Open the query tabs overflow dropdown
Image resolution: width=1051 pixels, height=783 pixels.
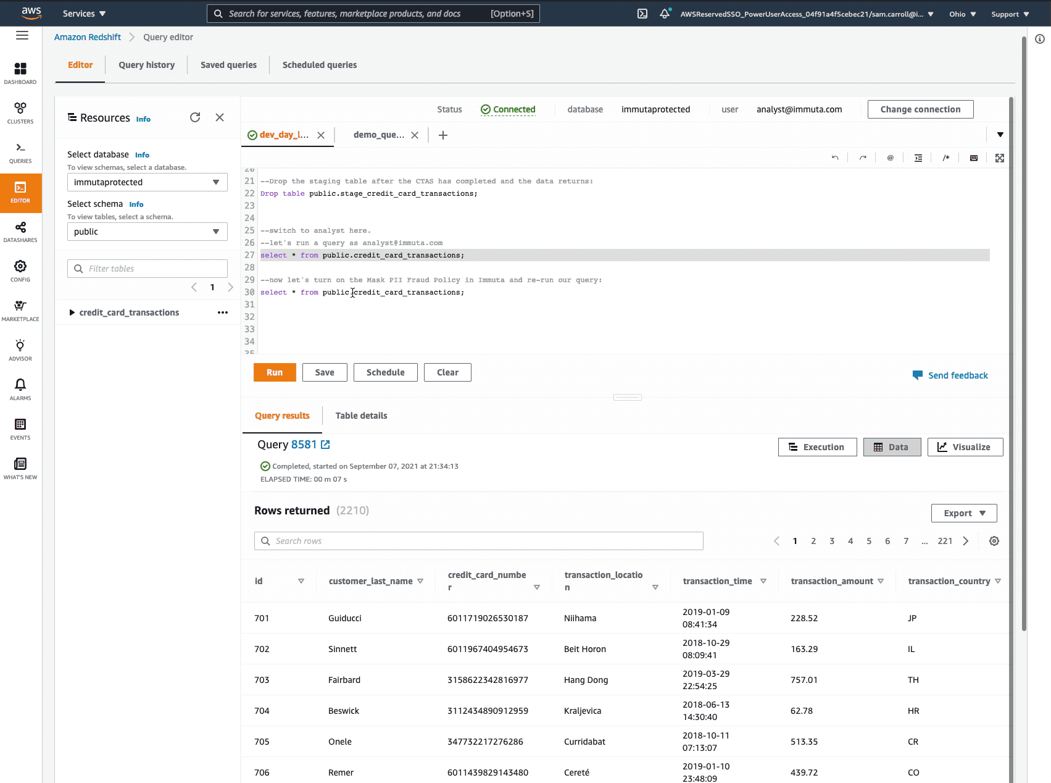(1000, 135)
